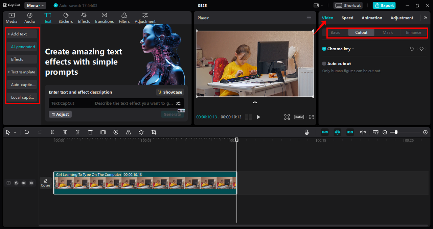Image resolution: width=433 pixels, height=229 pixels.
Task: Reset Chroma key settings icon
Action: click(412, 49)
